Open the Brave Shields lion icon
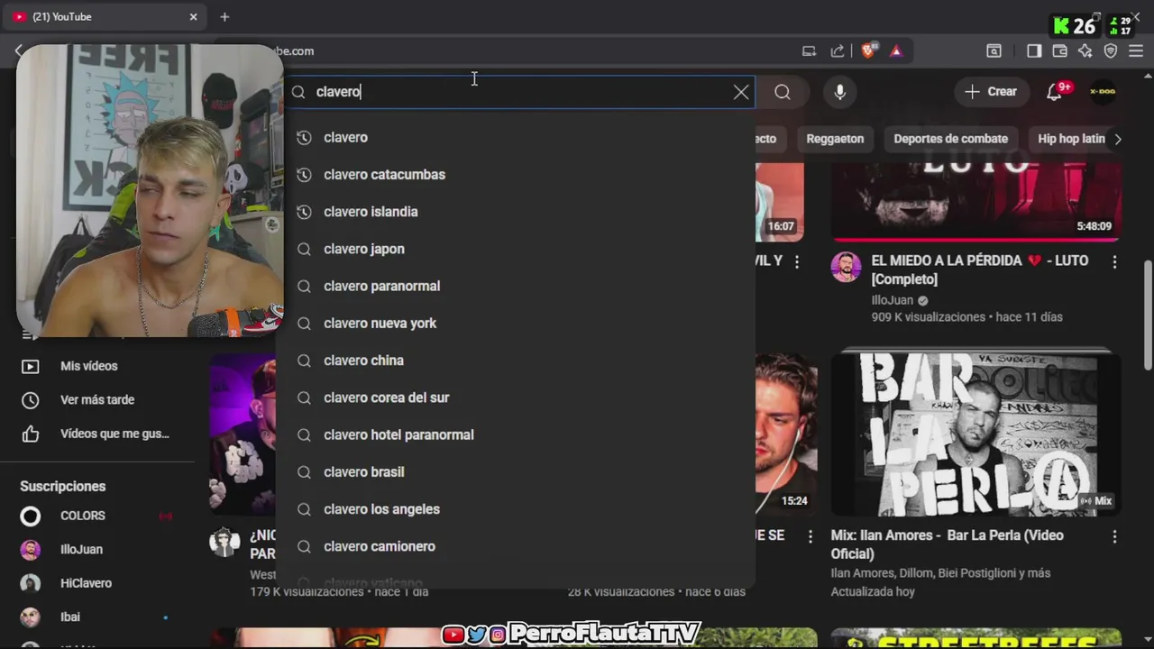This screenshot has width=1154, height=649. (x=868, y=51)
